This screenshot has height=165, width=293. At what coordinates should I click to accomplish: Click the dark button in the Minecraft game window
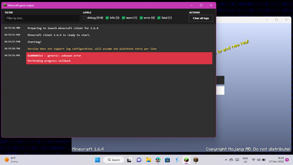220,80
